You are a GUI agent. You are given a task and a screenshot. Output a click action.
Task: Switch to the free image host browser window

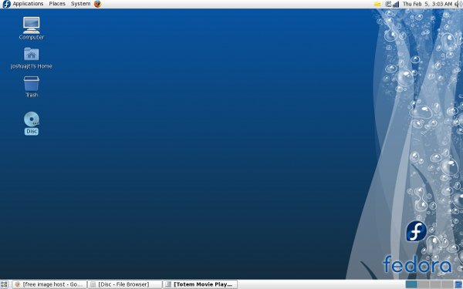(x=49, y=284)
